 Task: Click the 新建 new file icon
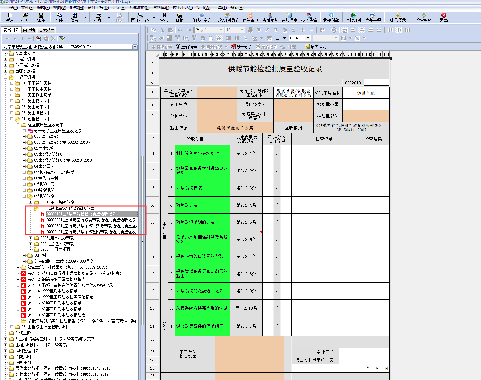10,18
